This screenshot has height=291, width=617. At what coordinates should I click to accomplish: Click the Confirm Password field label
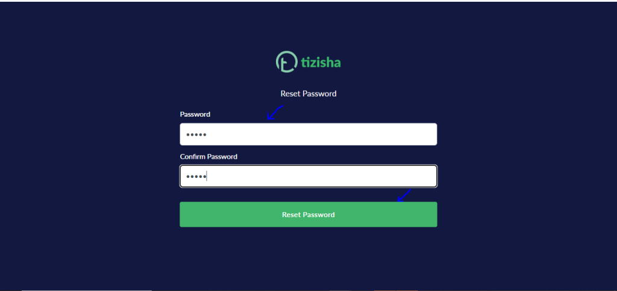click(x=208, y=156)
